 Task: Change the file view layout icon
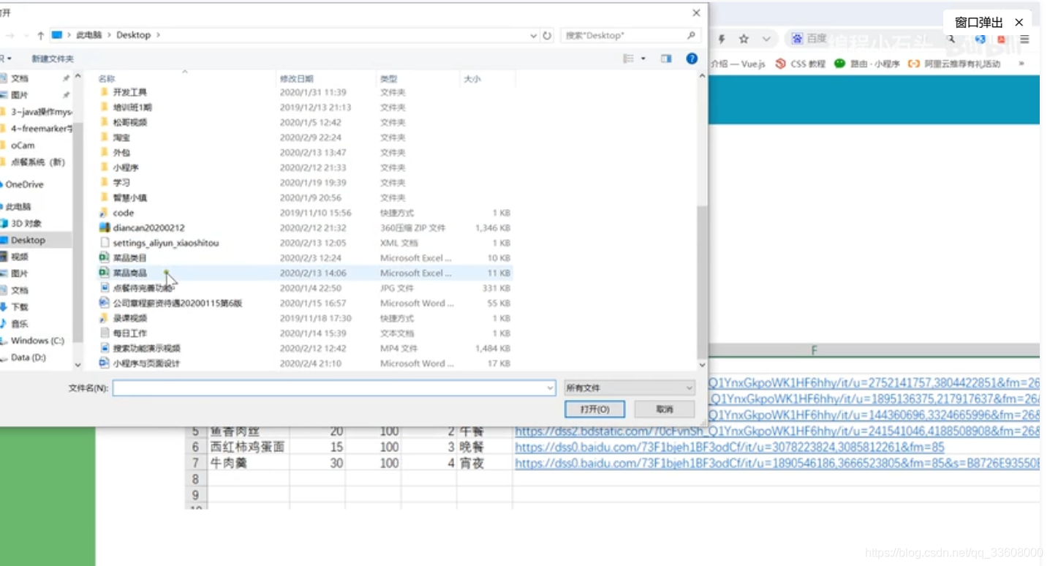(628, 59)
